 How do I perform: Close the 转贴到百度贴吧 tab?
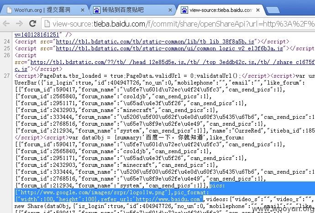click(x=170, y=10)
